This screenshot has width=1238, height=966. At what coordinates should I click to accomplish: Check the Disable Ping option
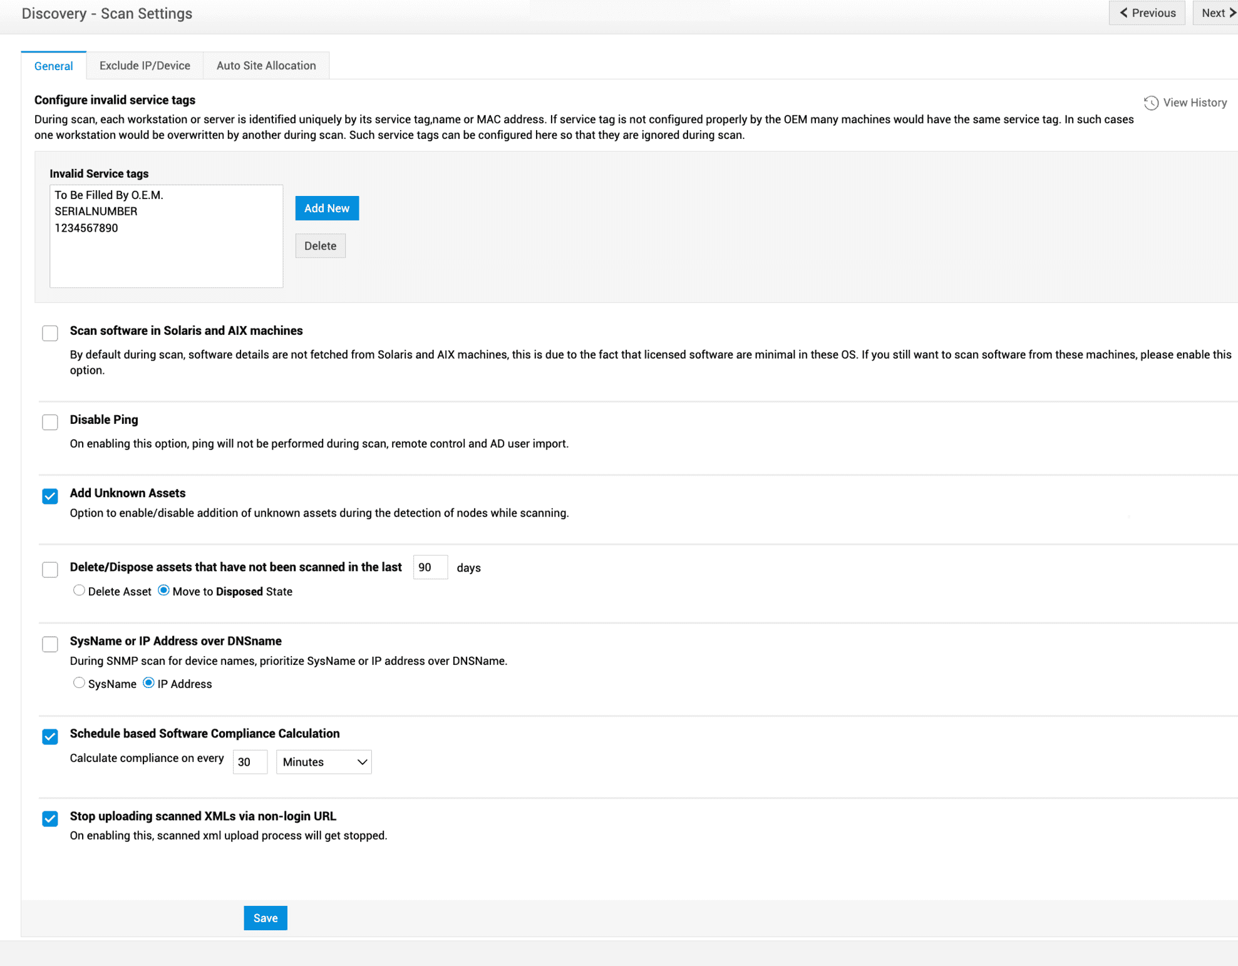[x=50, y=422]
